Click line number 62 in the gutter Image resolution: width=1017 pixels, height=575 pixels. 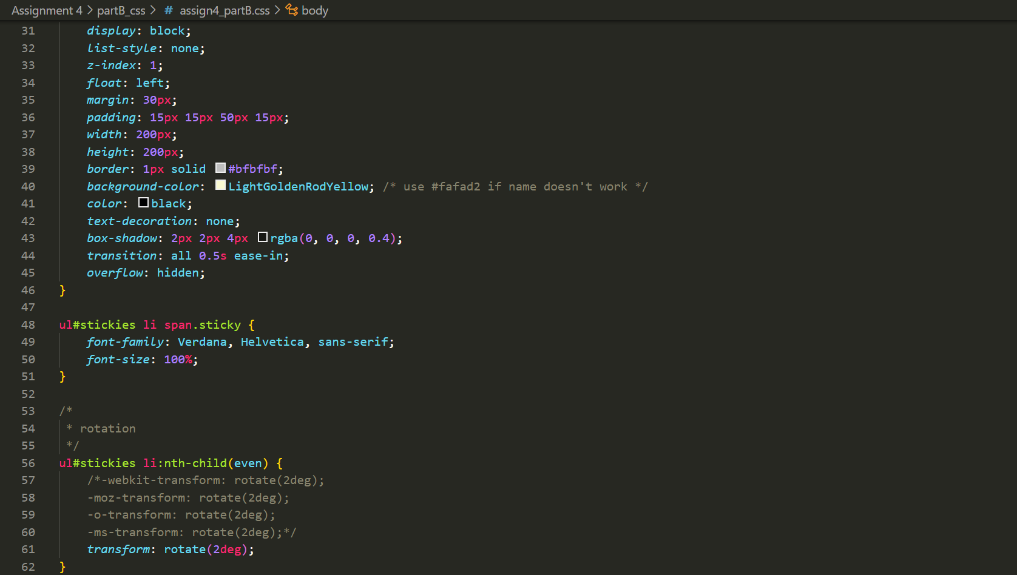click(x=28, y=567)
